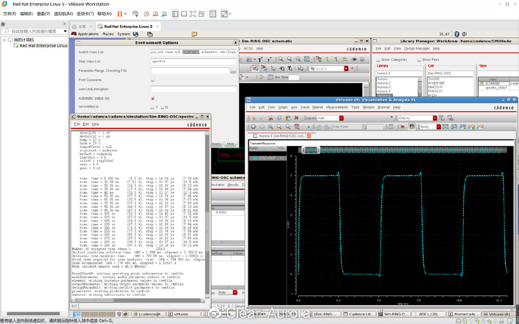Click Stop View List input field
519x324 pixels.
(x=194, y=61)
